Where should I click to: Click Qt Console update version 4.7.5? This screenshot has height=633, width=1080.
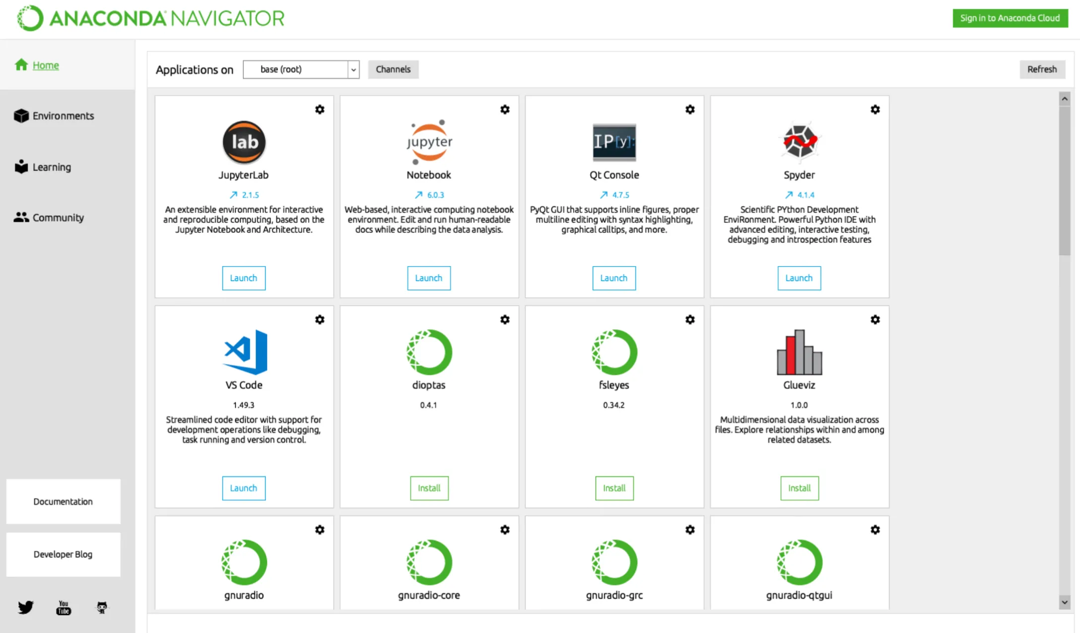click(614, 195)
